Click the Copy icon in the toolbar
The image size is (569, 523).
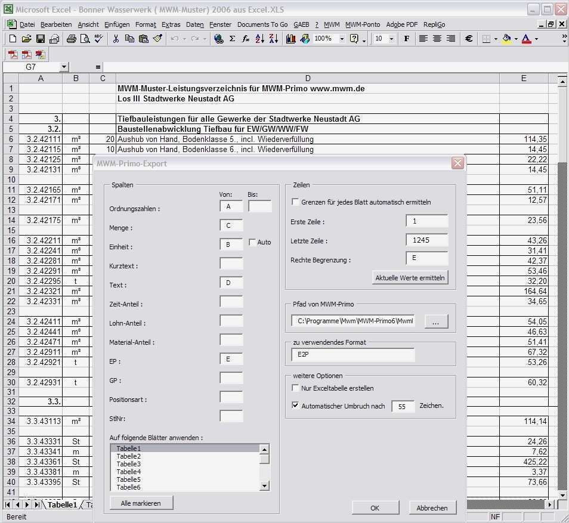point(129,39)
